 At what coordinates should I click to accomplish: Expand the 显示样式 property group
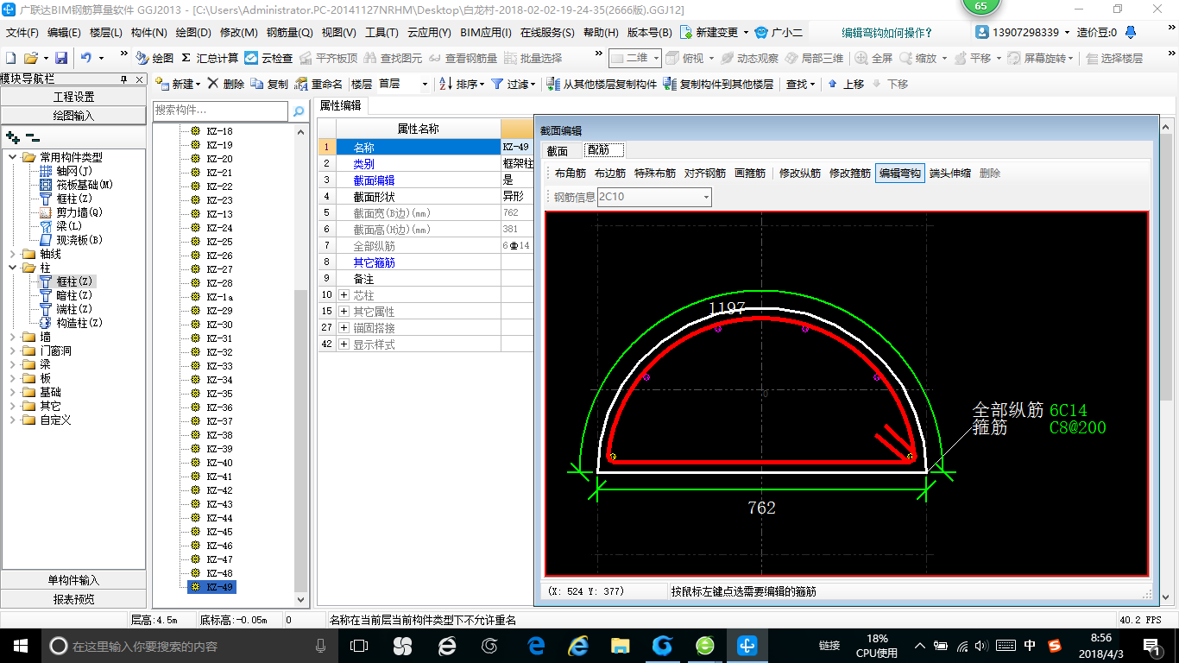click(x=344, y=344)
